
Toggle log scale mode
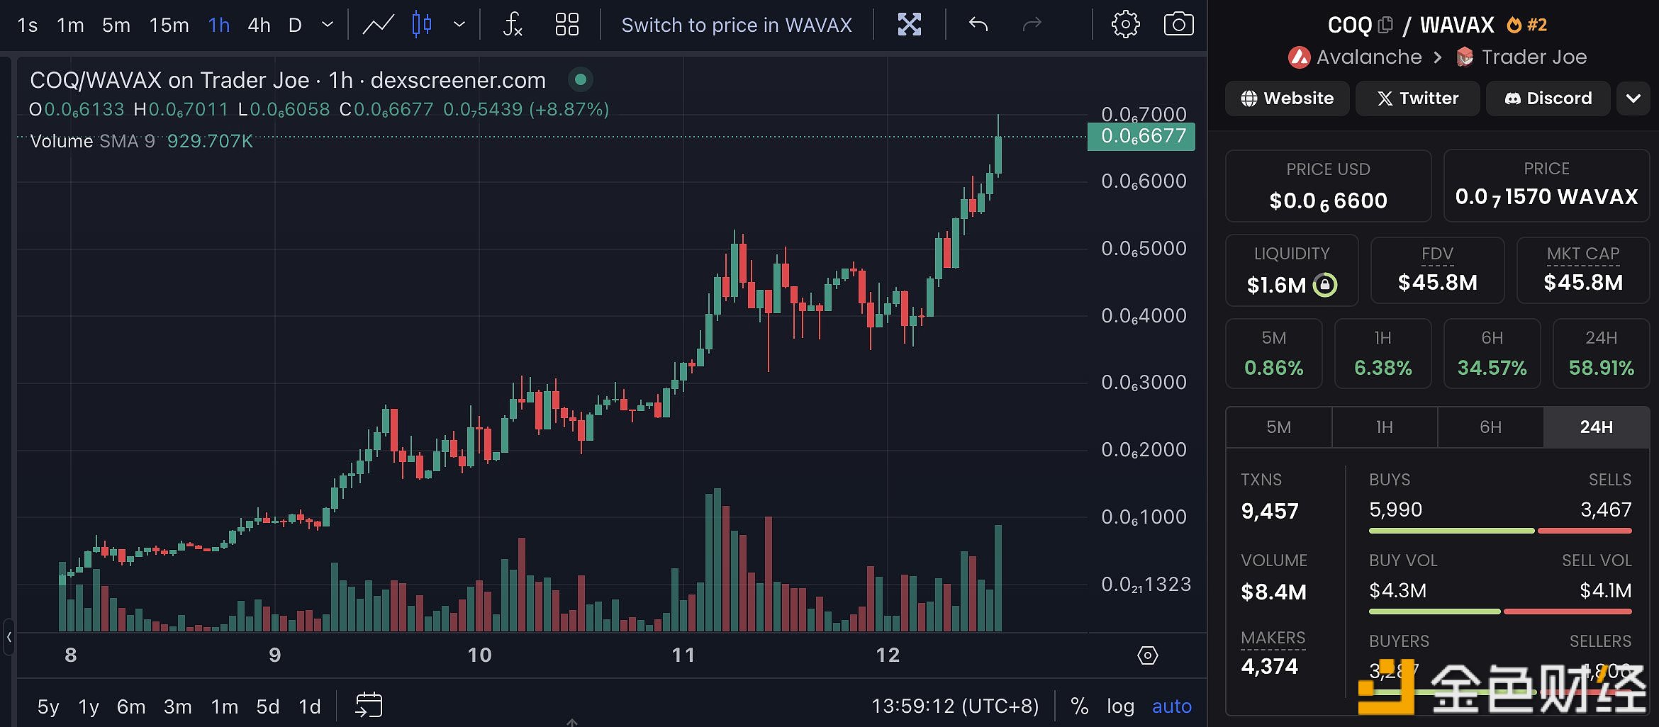(1121, 706)
